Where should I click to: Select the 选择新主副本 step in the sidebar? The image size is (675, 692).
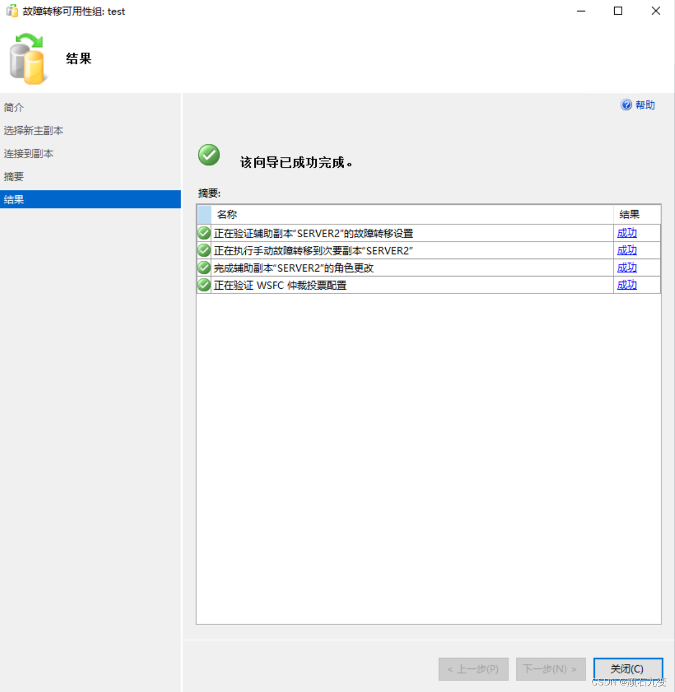[x=33, y=131]
